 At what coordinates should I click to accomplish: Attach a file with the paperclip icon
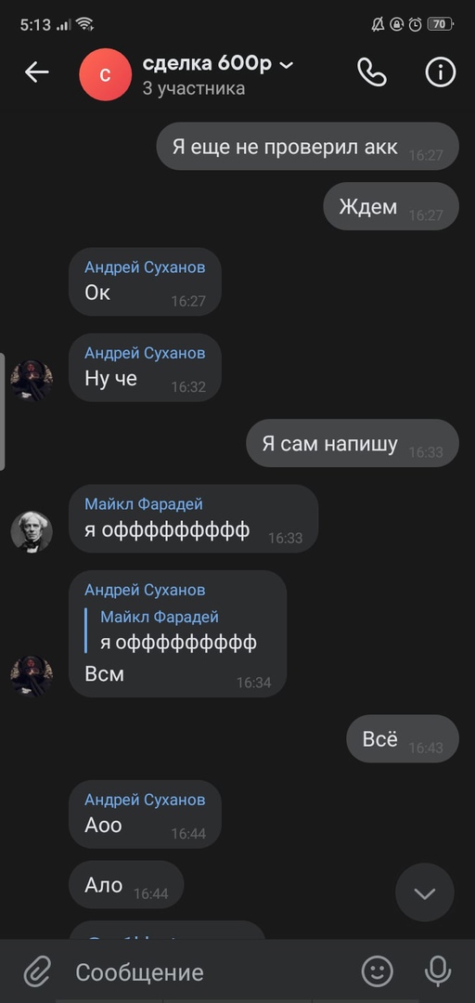tap(37, 972)
